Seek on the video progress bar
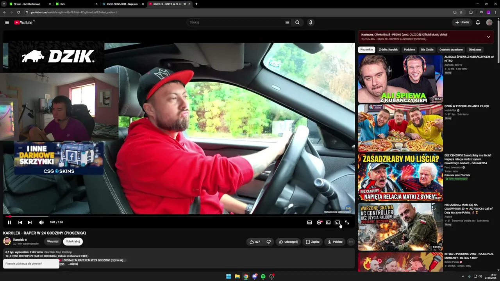The image size is (500, 281). [179, 216]
